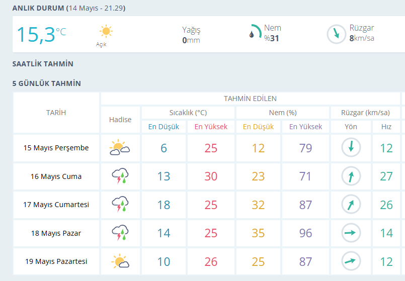Click wind direction arrow for 17 Mayıs Cumartesi
405x281 pixels.
(351, 205)
